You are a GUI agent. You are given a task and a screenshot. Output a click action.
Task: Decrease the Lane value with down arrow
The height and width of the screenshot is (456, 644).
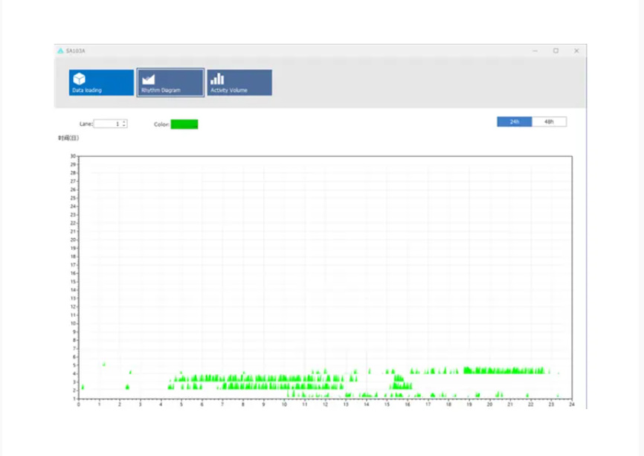[124, 125]
